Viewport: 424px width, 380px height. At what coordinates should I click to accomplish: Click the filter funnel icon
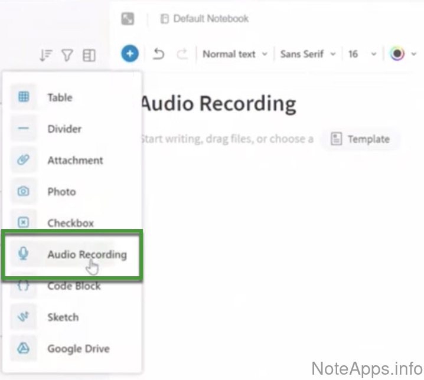pyautogui.click(x=67, y=55)
